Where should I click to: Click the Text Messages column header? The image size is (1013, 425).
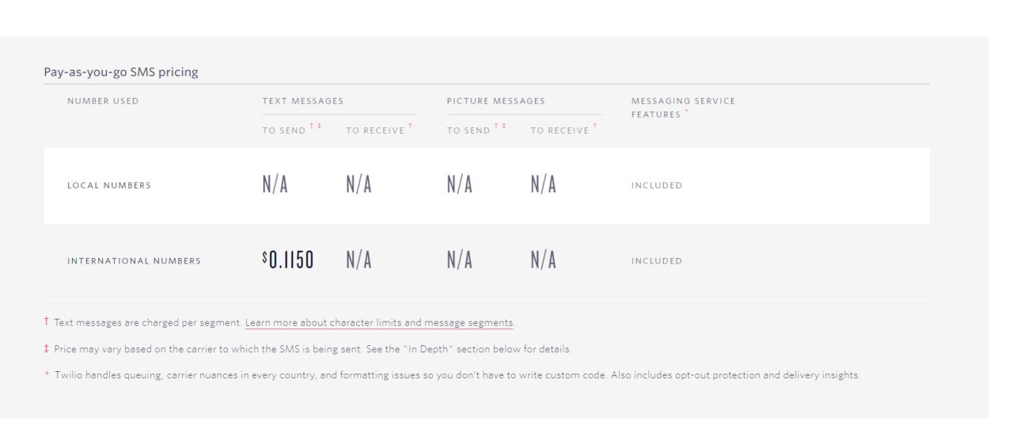coord(303,101)
